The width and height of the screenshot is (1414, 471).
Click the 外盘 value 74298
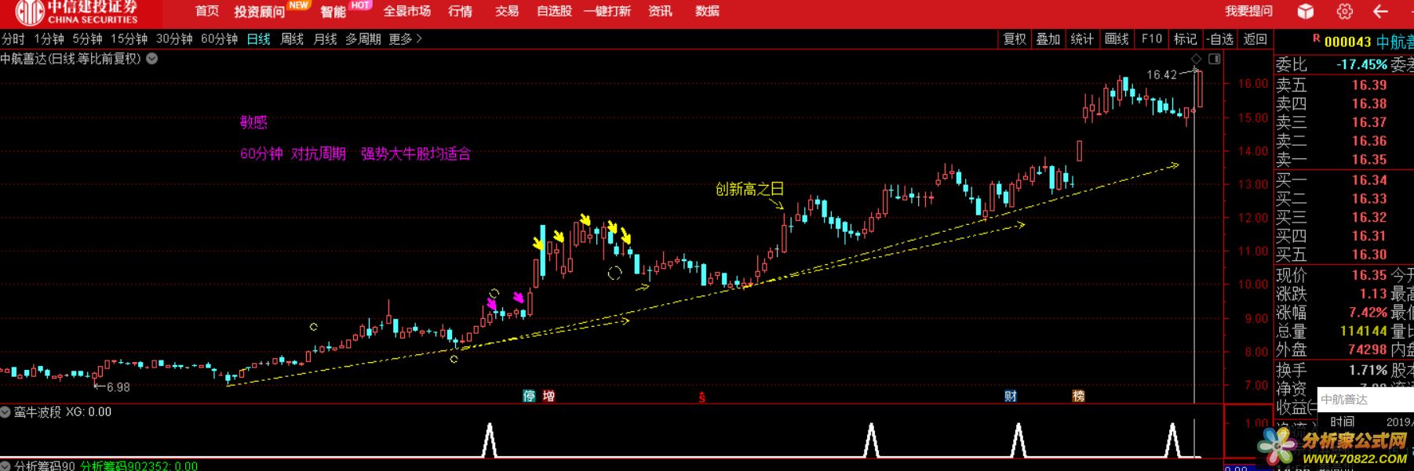click(x=1368, y=350)
